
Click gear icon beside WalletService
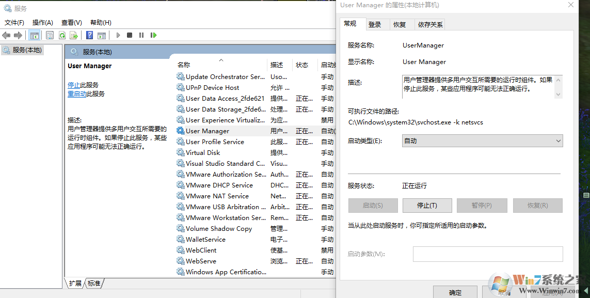tap(181, 239)
